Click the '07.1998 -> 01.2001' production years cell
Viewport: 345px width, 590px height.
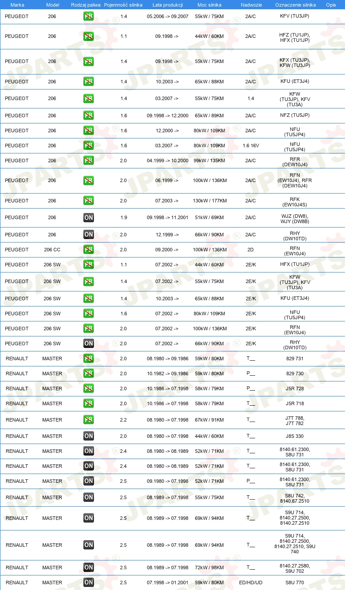click(x=168, y=583)
